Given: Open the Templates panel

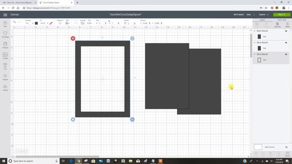Looking at the screenshot, I should point(5,35).
